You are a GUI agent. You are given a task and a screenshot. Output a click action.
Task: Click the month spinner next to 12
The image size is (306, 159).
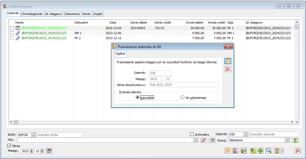coord(42,151)
